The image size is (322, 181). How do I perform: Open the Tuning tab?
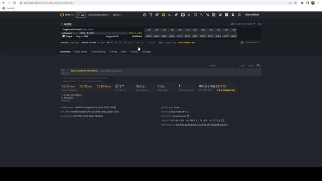(x=113, y=52)
